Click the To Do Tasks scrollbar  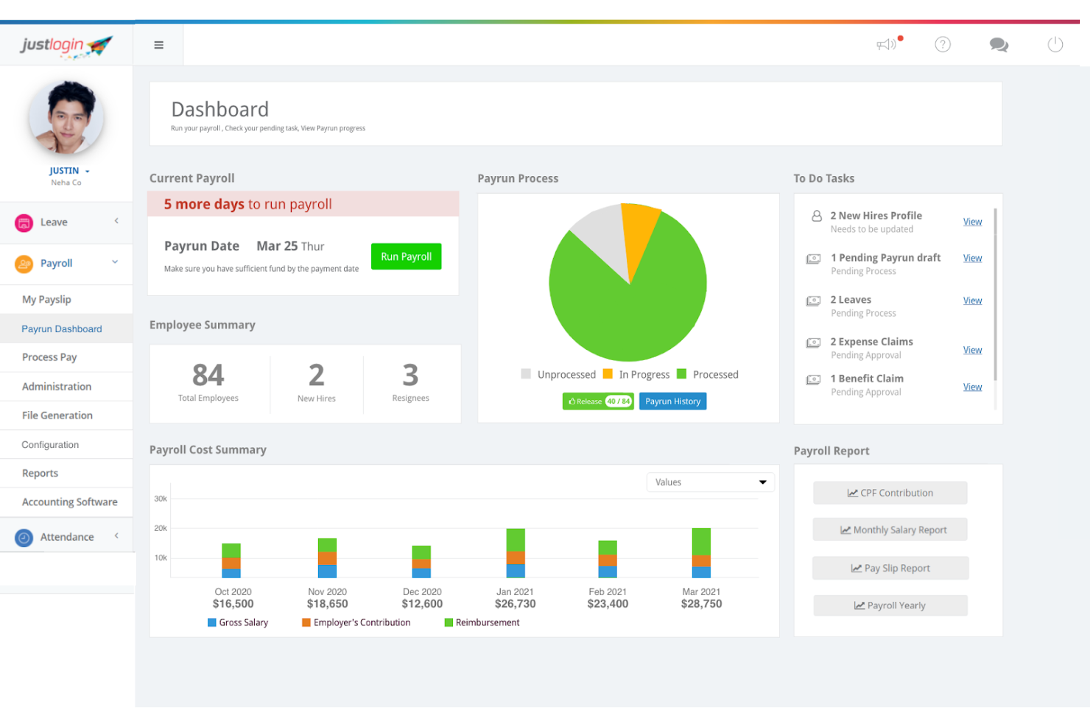(995, 295)
